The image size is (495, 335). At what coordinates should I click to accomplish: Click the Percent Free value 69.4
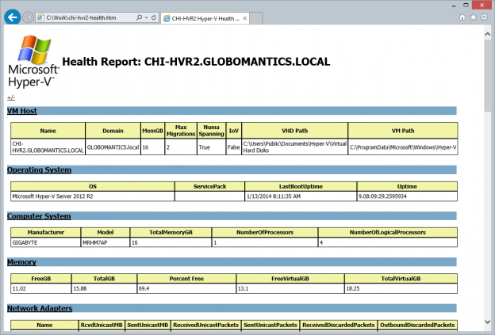(144, 288)
